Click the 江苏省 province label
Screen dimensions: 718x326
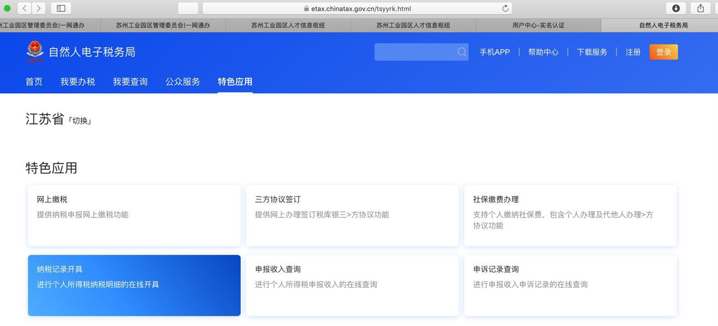[x=45, y=119]
